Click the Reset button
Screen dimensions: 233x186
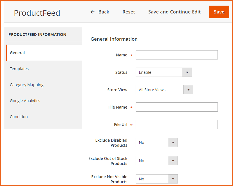click(x=129, y=12)
